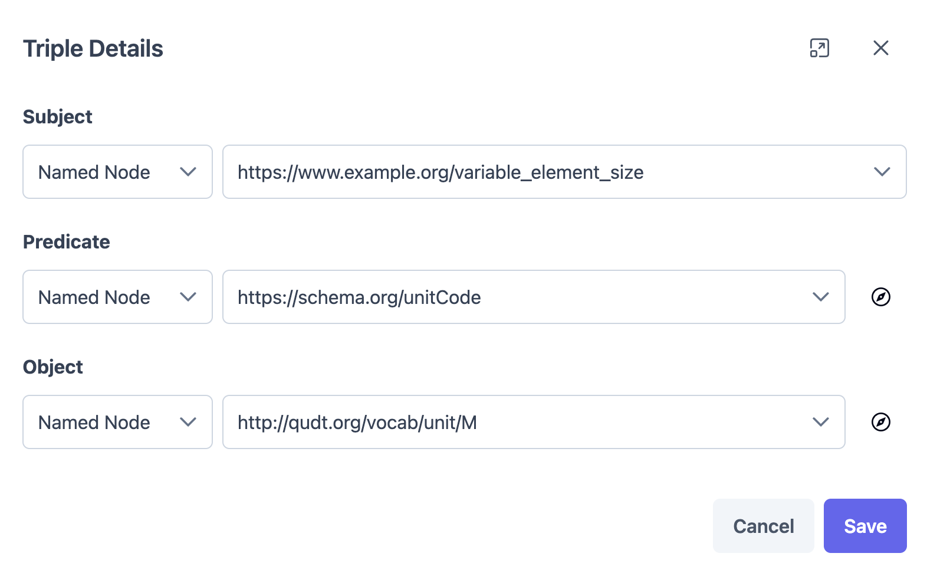Click the Object Named Node chevron
This screenshot has width=927, height=576.
tap(188, 422)
